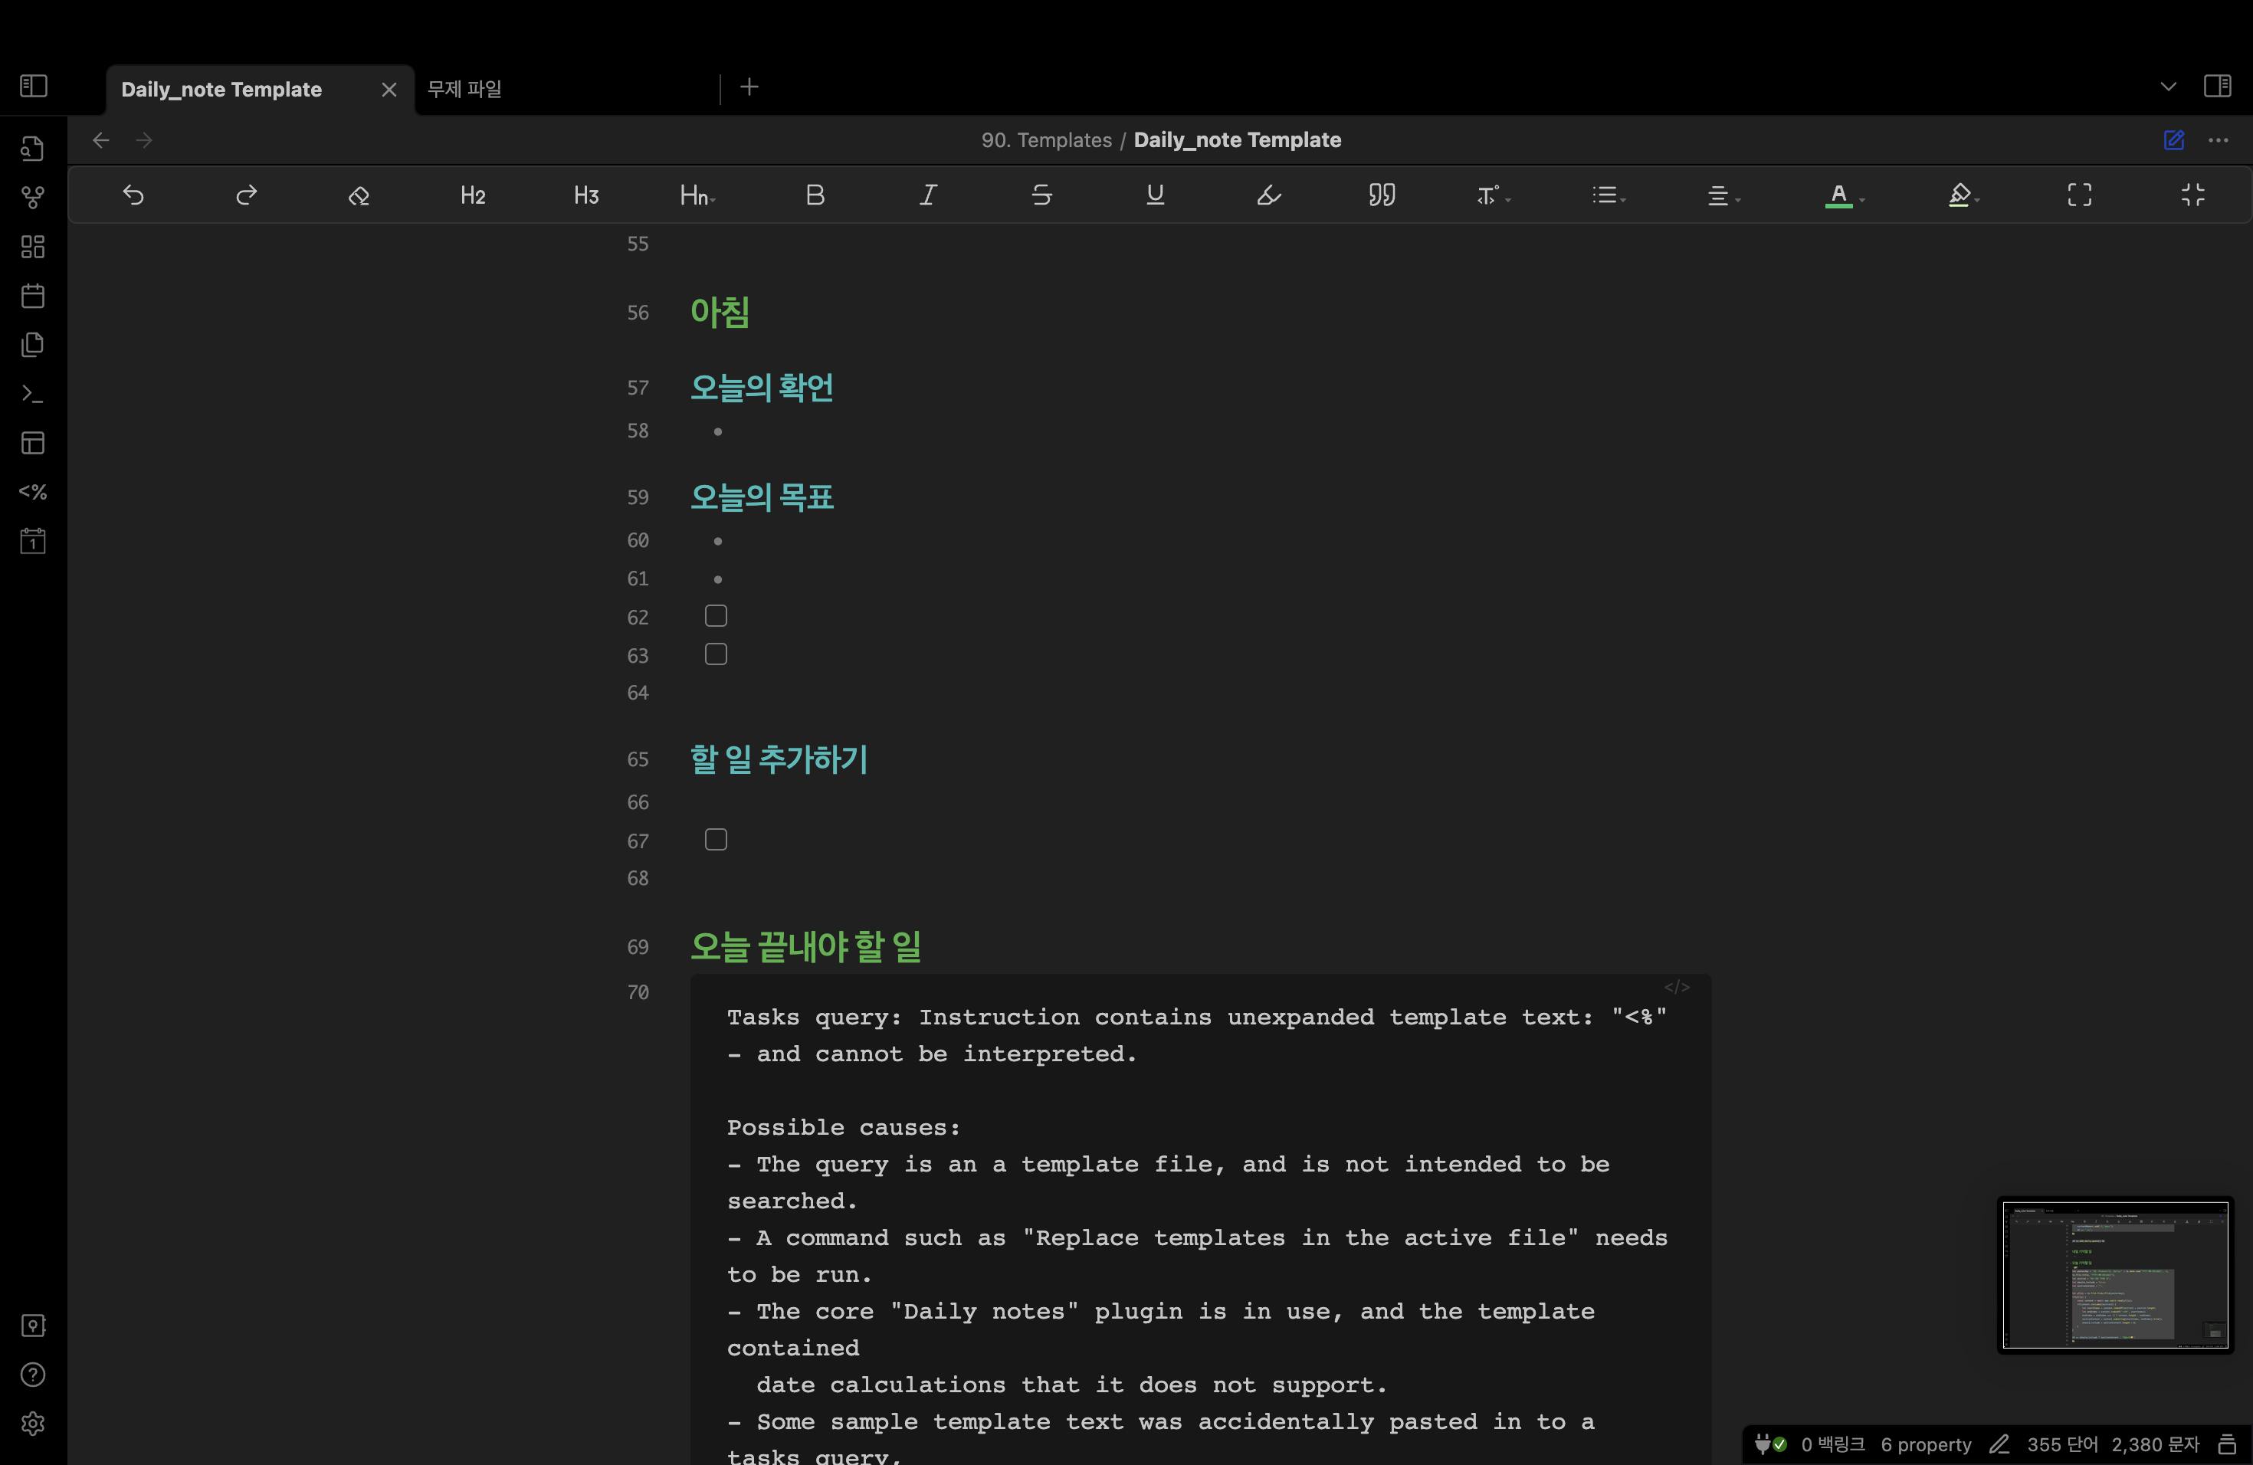Open the canvas ribbon icon
Screen dimensions: 2253x1465
click(x=33, y=247)
